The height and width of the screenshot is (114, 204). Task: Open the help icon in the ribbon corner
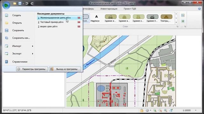pos(199,9)
